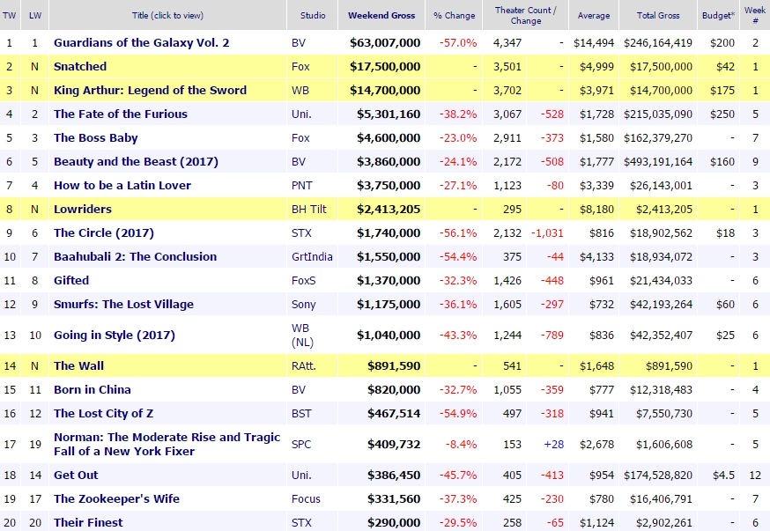Open The Wall movie page
The image size is (770, 531).
point(79,365)
